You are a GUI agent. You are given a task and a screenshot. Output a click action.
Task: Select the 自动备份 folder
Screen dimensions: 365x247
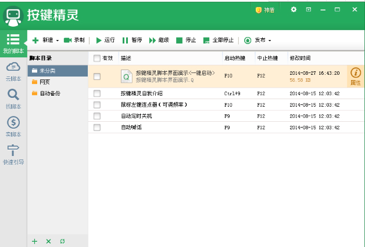coord(49,93)
